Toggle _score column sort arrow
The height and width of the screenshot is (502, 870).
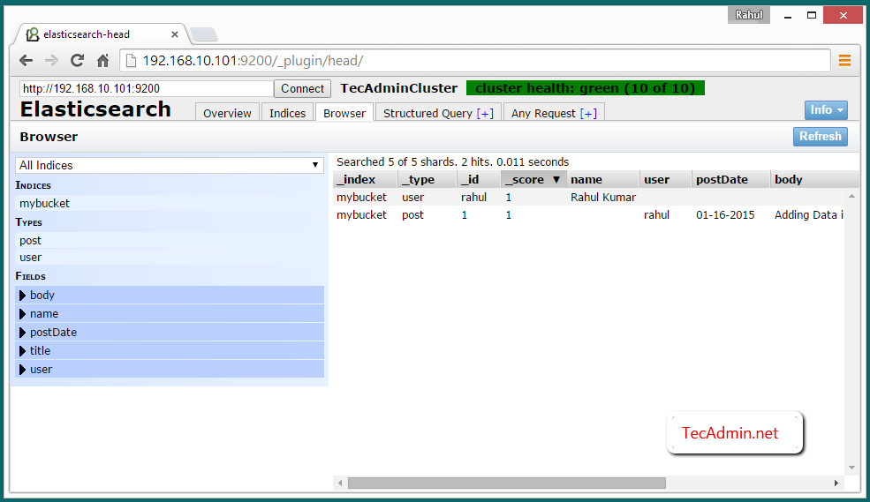(556, 179)
